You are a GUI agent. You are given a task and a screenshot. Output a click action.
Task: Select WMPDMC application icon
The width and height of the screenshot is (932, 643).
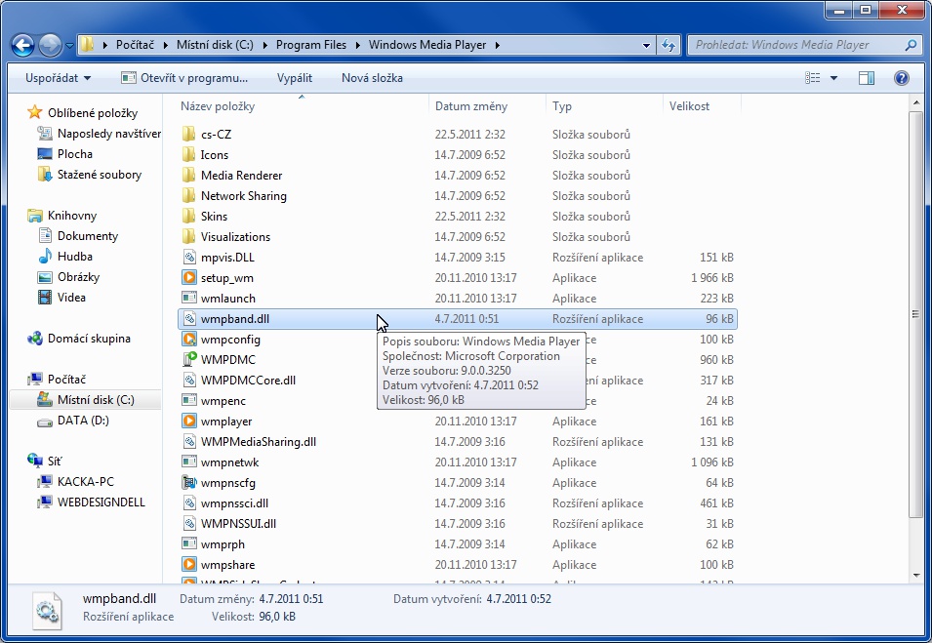[189, 359]
